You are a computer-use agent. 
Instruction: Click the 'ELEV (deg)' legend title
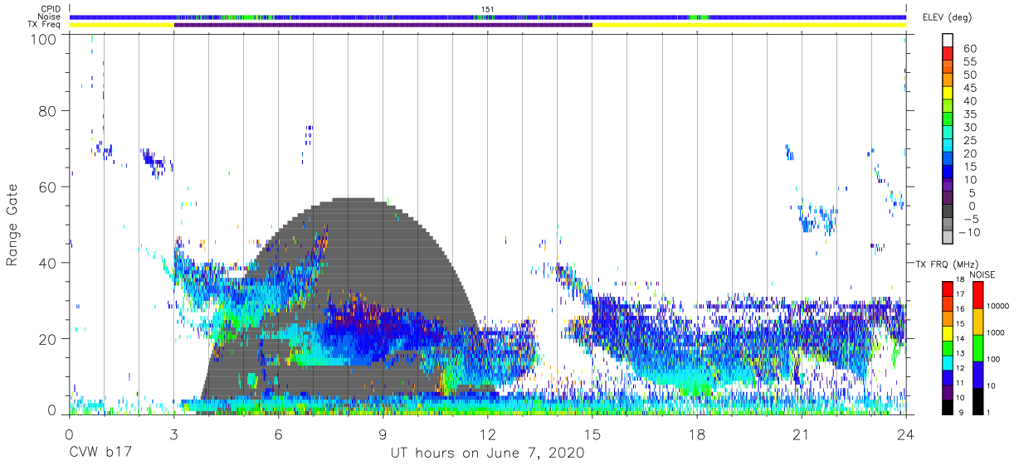pyautogui.click(x=948, y=17)
